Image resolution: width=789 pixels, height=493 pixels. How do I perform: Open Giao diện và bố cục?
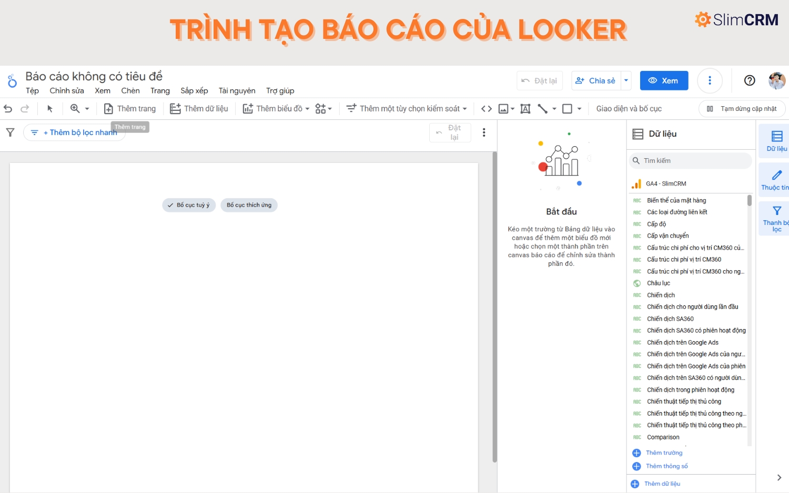coord(629,109)
